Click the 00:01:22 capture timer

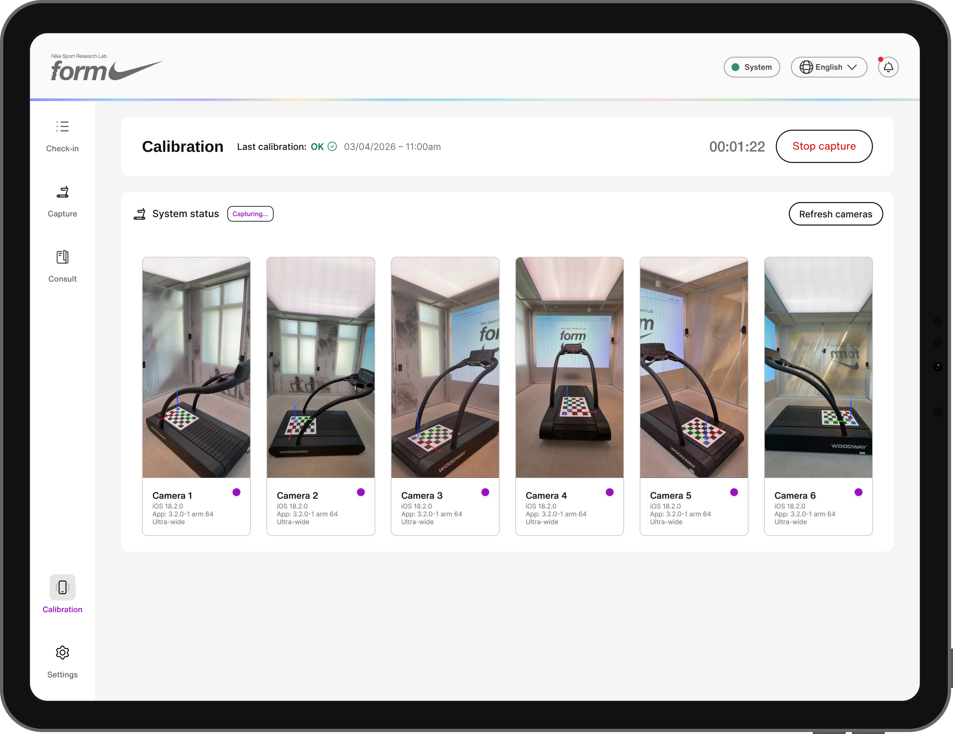click(737, 147)
